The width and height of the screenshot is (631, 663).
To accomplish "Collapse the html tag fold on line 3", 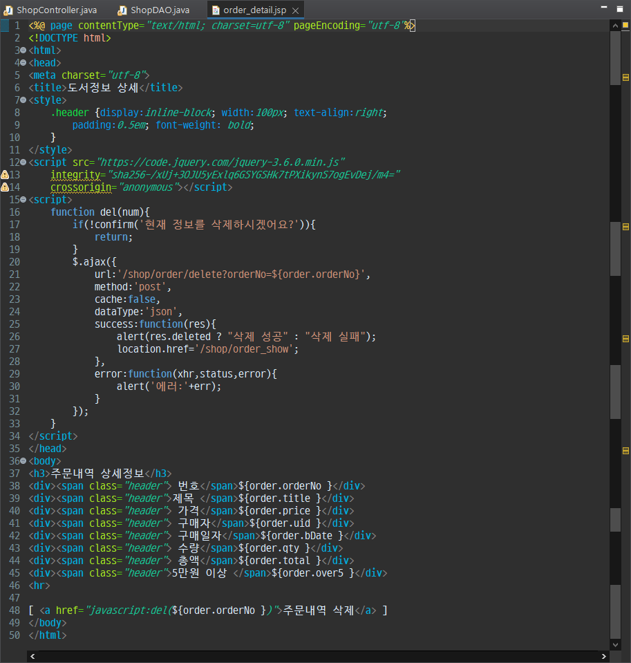I will coord(23,50).
